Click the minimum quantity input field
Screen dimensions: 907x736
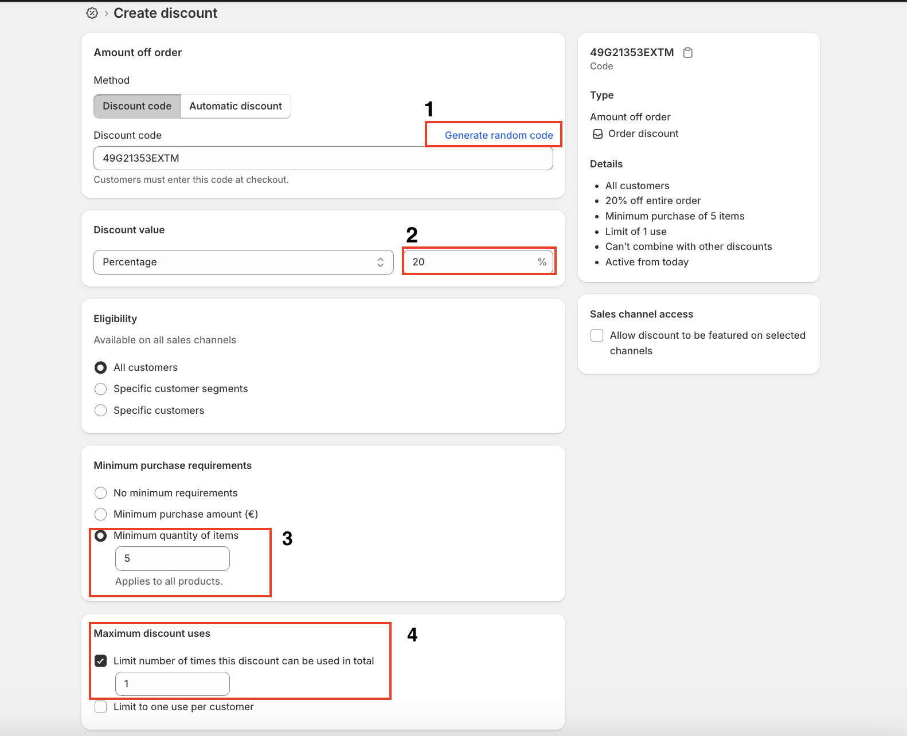(x=172, y=558)
